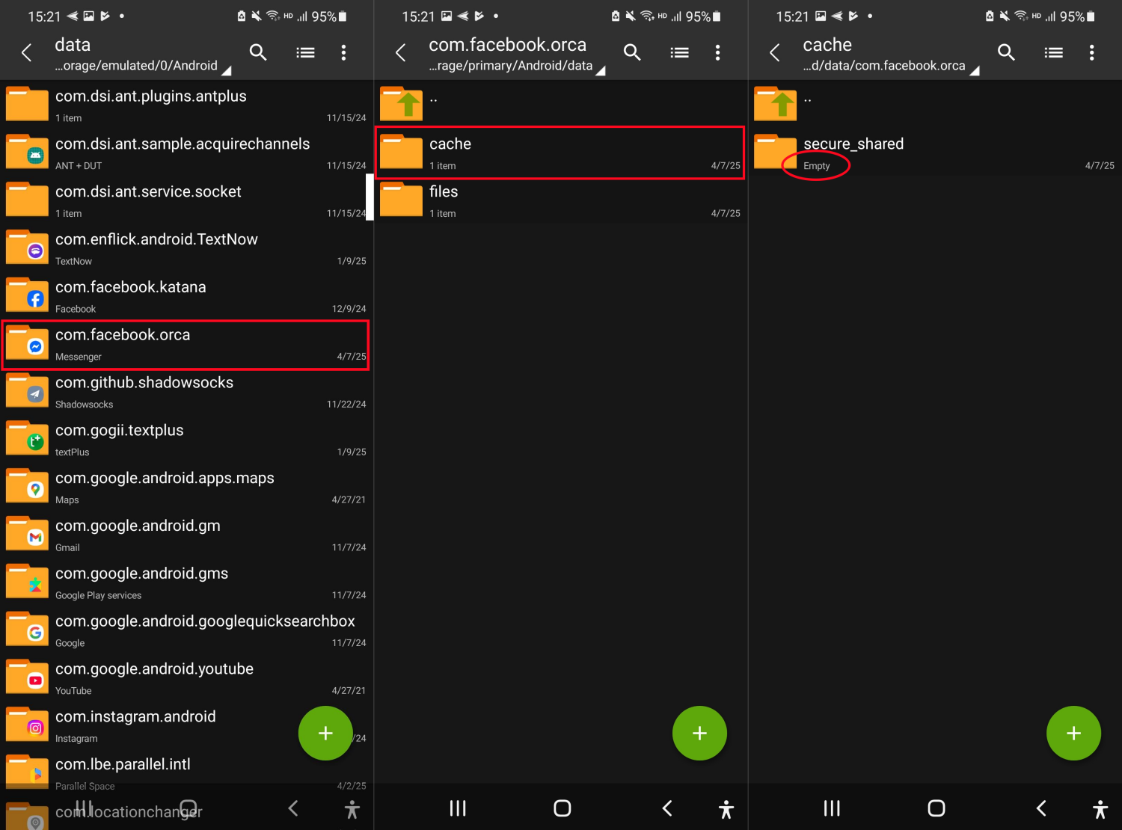Search within the com.facebook.orca panel
This screenshot has width=1122, height=830.
point(632,52)
